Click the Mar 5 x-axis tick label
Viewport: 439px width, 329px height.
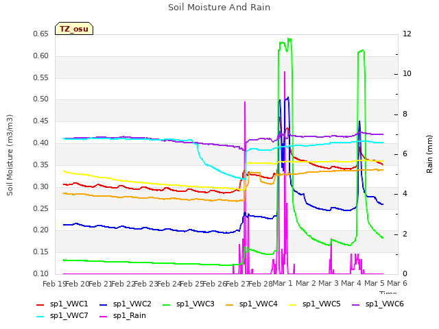pyautogui.click(x=375, y=283)
